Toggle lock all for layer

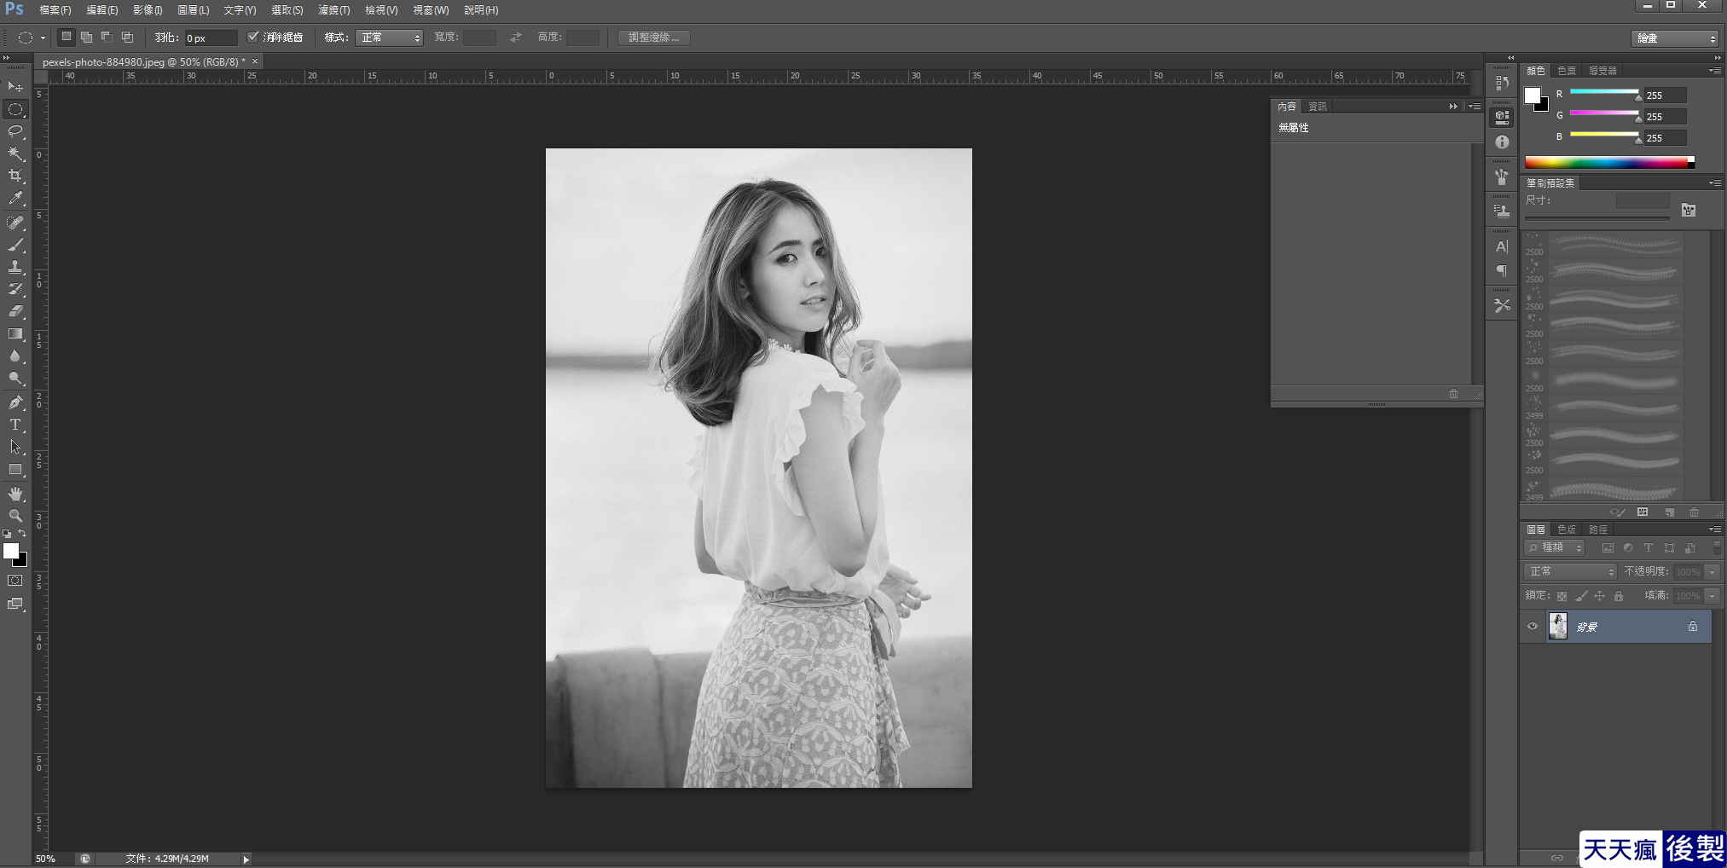pos(1619,596)
